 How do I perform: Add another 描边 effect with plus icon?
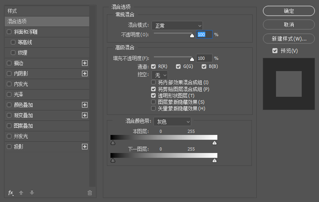tap(85, 63)
